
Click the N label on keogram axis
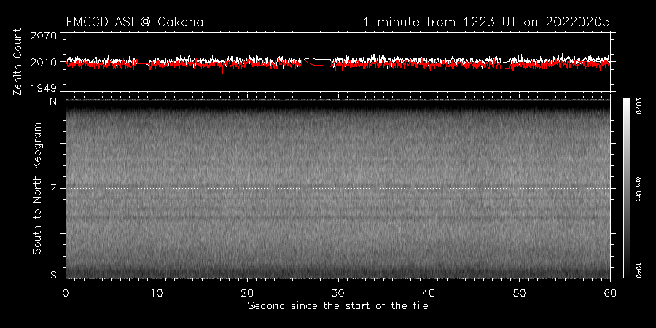click(x=53, y=101)
